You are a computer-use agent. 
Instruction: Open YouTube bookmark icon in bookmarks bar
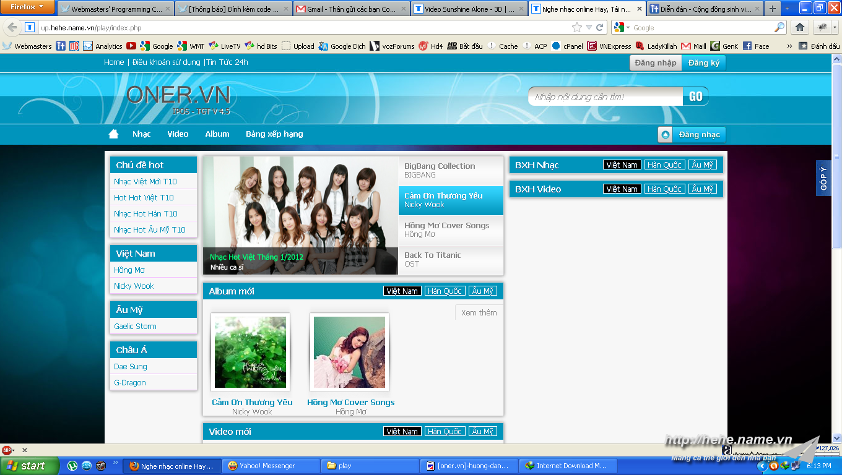(x=131, y=46)
